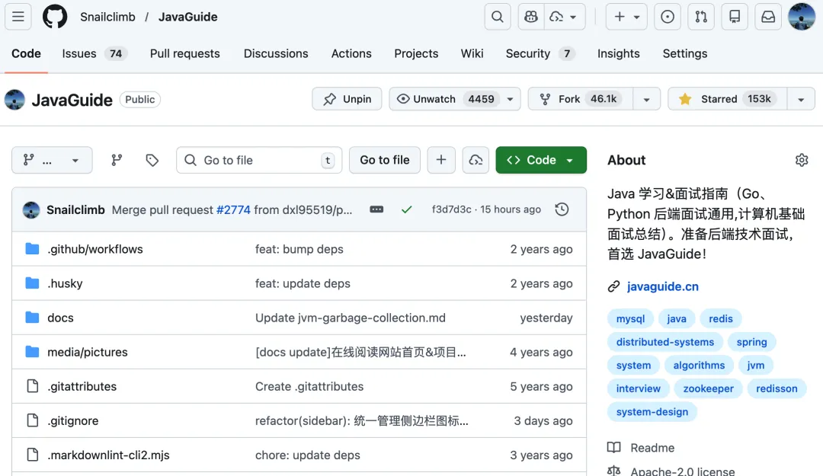The width and height of the screenshot is (823, 476).
Task: Select the algorithms topic tag
Action: [699, 366]
